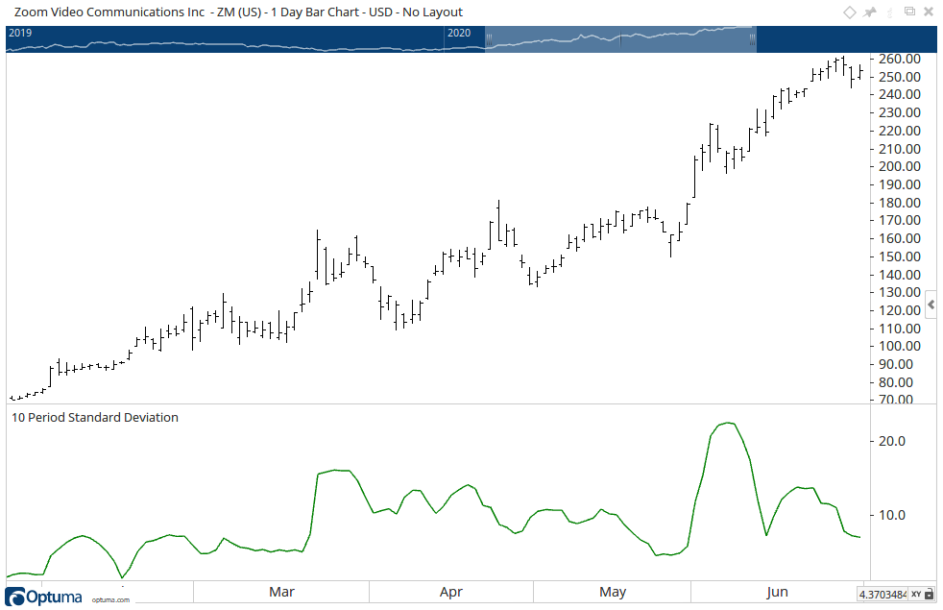The image size is (943, 610).
Task: Click the right handle of the time-range selector
Action: pyautogui.click(x=752, y=39)
